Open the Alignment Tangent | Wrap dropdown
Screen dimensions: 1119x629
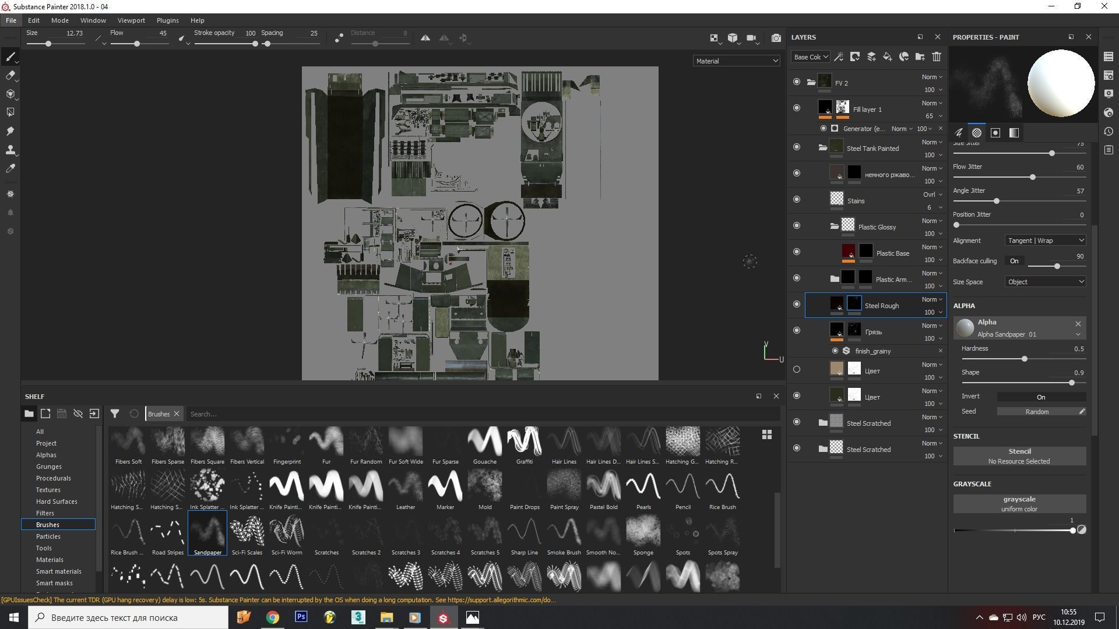point(1045,241)
